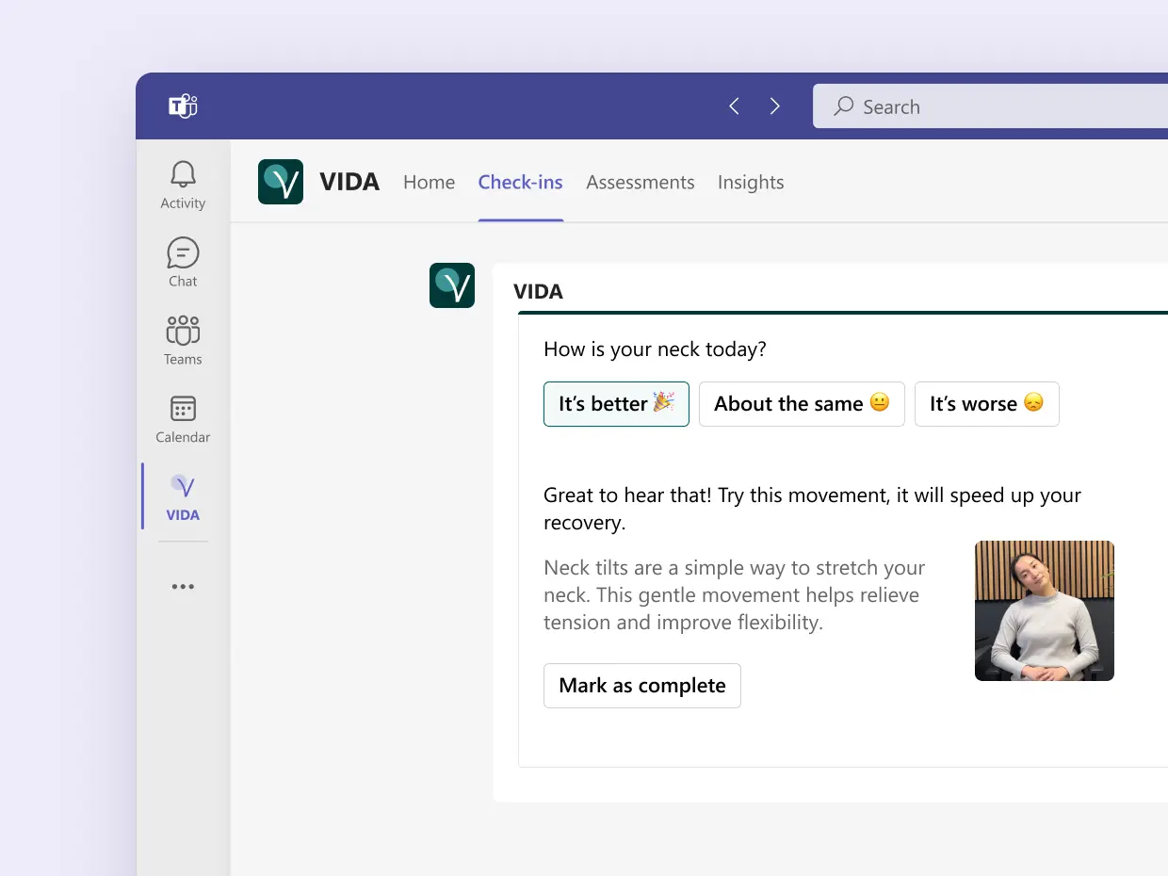
Task: Go forward with the right arrow
Action: click(775, 106)
